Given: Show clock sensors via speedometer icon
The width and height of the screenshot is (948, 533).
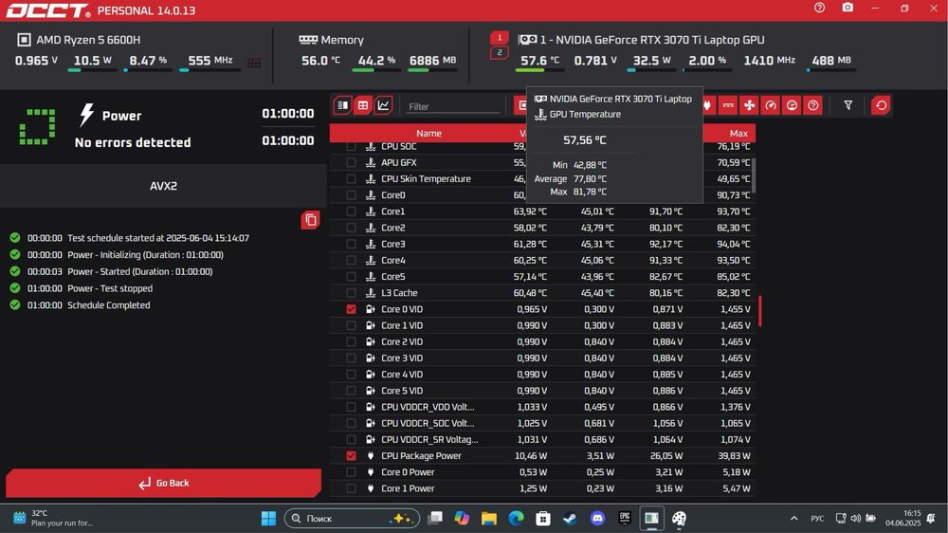Looking at the screenshot, I should point(770,105).
